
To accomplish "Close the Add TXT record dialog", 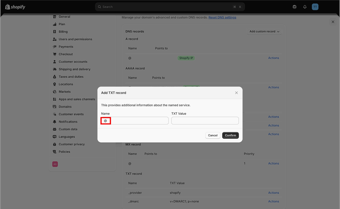I will 236,93.
